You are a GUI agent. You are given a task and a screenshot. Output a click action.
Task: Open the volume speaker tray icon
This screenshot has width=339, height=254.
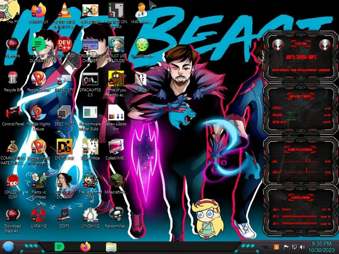point(302,247)
